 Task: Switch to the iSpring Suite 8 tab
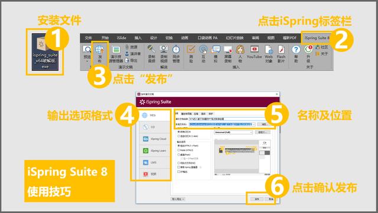[x=317, y=38]
